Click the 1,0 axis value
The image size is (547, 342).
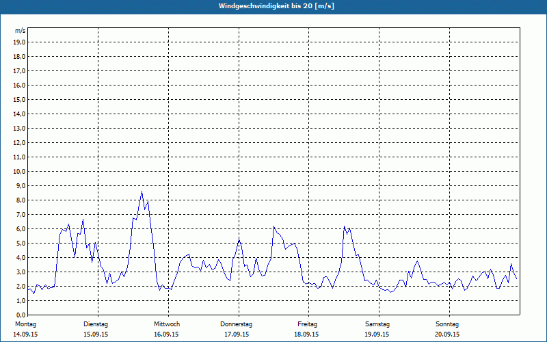click(21, 300)
